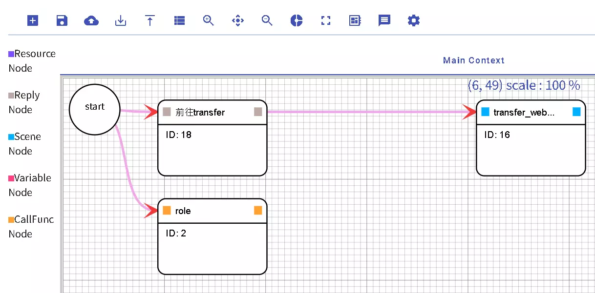The image size is (595, 293).
Task: Click the orange CallFunc Node swatch
Action: coord(11,220)
